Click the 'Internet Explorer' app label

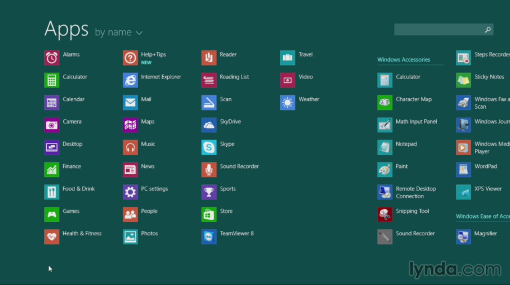(161, 77)
